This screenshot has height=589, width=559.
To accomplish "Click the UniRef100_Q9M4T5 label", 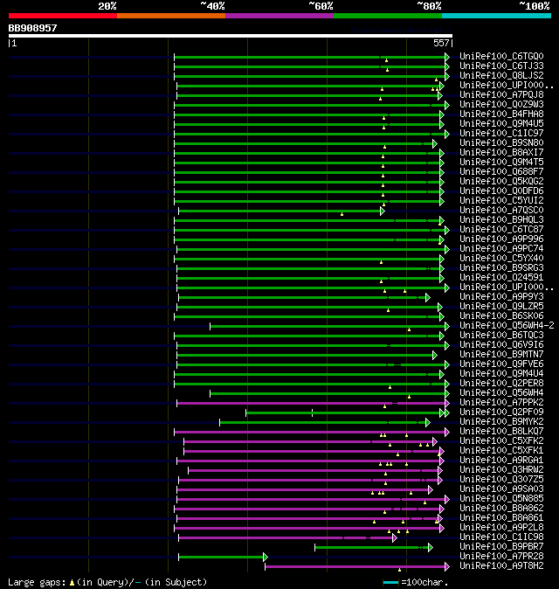I will point(501,163).
